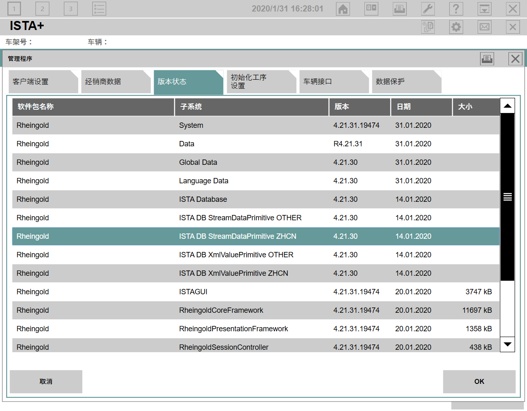The width and height of the screenshot is (527, 411).
Task: Click the 车辆 label
Action: pyautogui.click(x=97, y=42)
